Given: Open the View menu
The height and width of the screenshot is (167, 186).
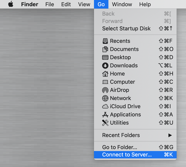Looking at the screenshot, I should click(84, 4).
